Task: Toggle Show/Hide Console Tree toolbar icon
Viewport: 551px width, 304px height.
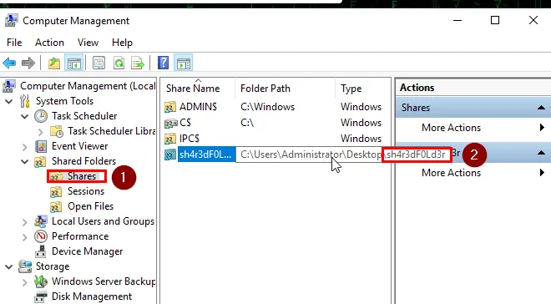Action: tap(73, 63)
